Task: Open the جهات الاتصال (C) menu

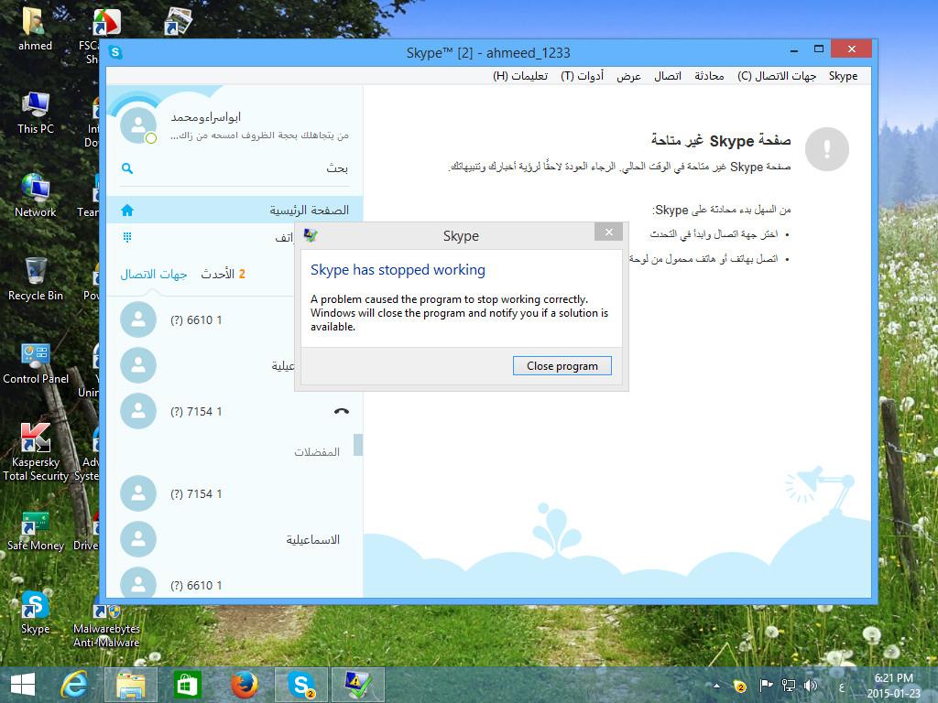Action: pyautogui.click(x=777, y=76)
